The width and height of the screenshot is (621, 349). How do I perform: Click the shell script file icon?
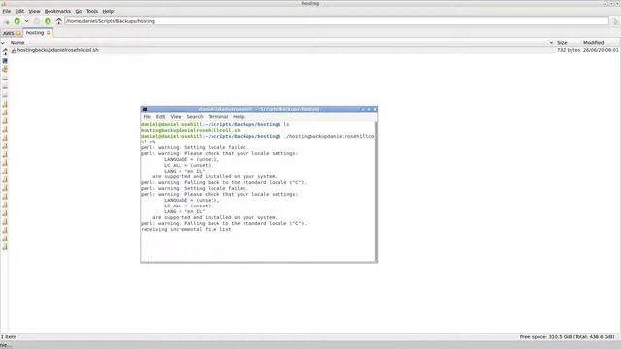click(x=14, y=50)
